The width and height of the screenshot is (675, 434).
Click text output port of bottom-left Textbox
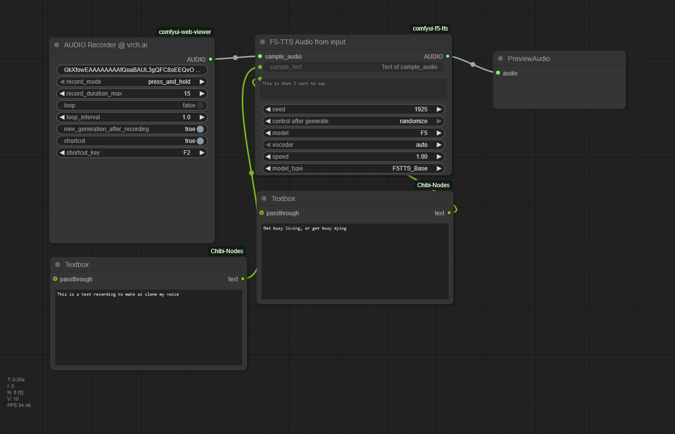click(x=243, y=279)
